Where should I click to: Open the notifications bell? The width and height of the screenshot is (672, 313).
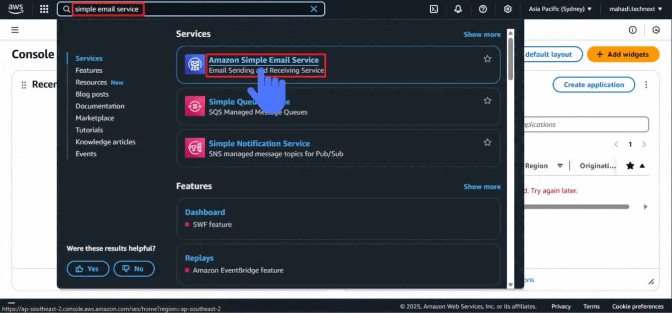coord(458,9)
